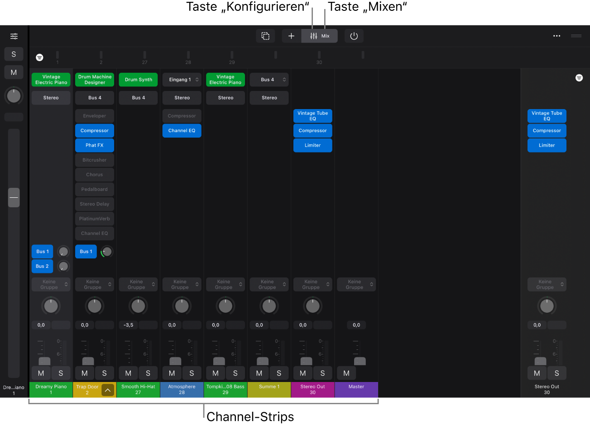This screenshot has height=425, width=590.
Task: Switch to the Mix view tab
Action: click(319, 36)
